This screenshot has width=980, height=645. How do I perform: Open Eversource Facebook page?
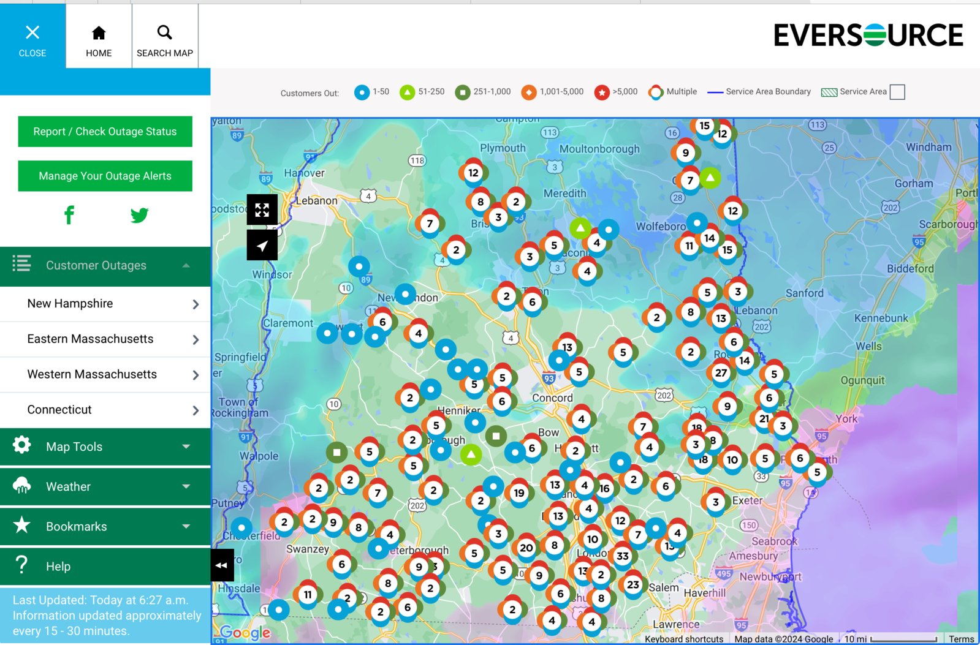coord(69,215)
